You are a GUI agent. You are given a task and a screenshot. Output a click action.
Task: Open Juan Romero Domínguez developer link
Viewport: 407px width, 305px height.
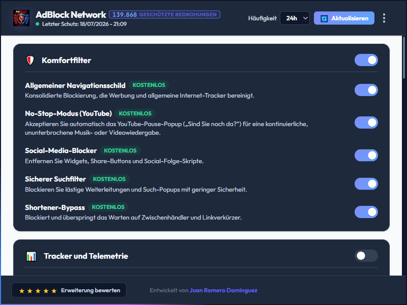[223, 290]
